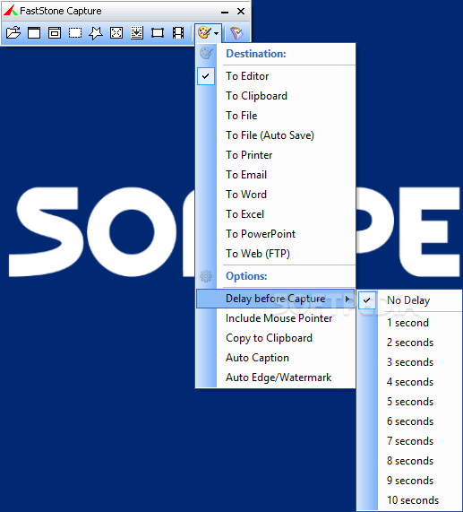Screen dimensions: 463x512
Task: Select Capture Window/Object tool
Action: (55, 33)
